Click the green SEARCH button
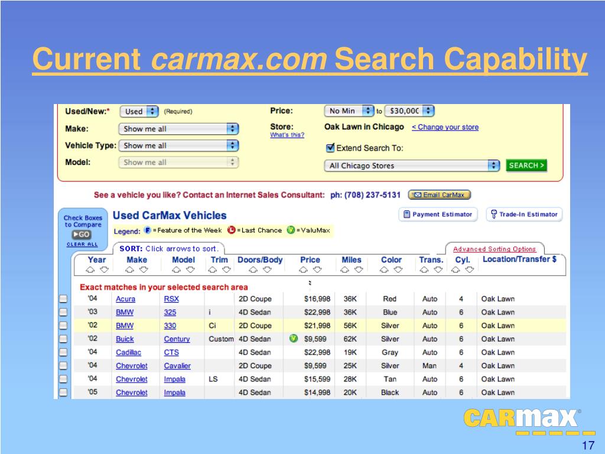Screen dimensions: 605x454 [x=526, y=166]
